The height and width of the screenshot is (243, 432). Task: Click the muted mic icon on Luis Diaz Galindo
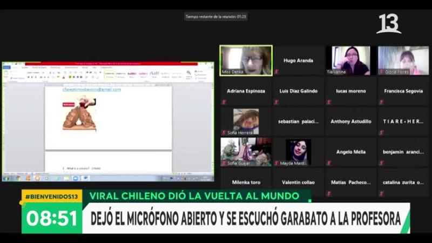tap(276, 102)
